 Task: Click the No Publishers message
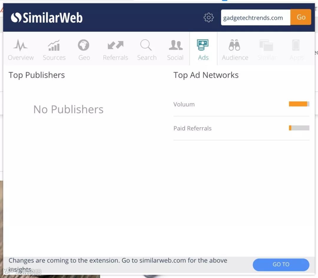click(68, 110)
